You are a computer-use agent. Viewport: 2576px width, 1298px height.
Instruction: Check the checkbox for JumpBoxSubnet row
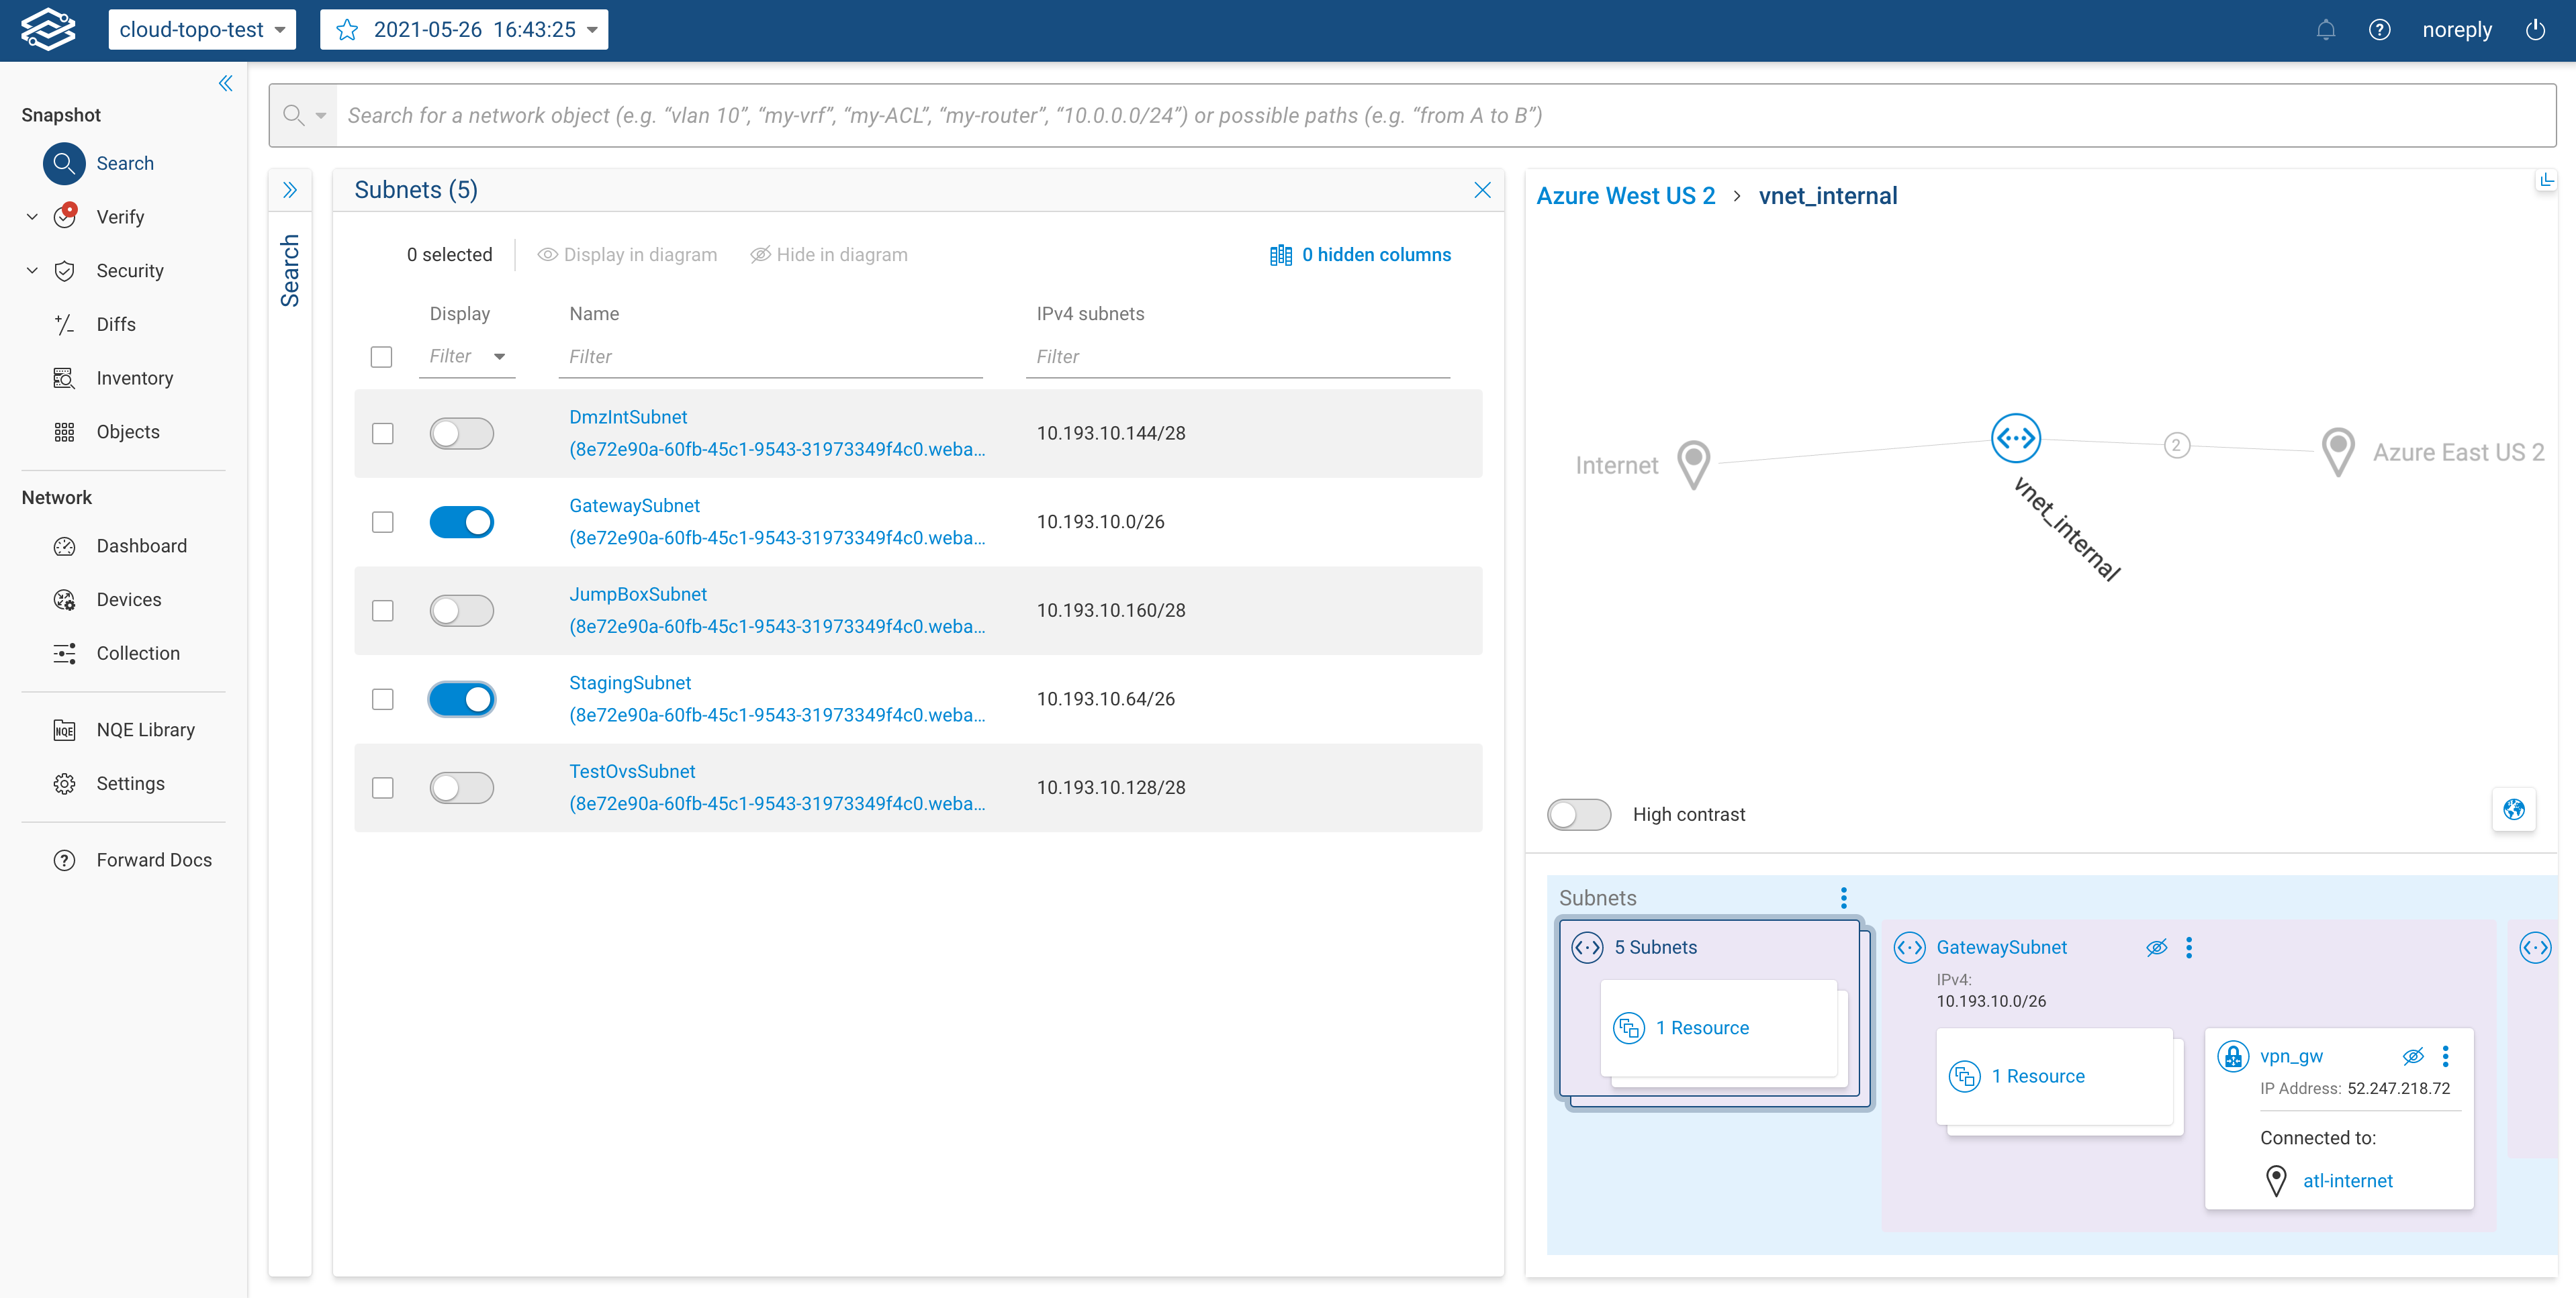(x=382, y=611)
